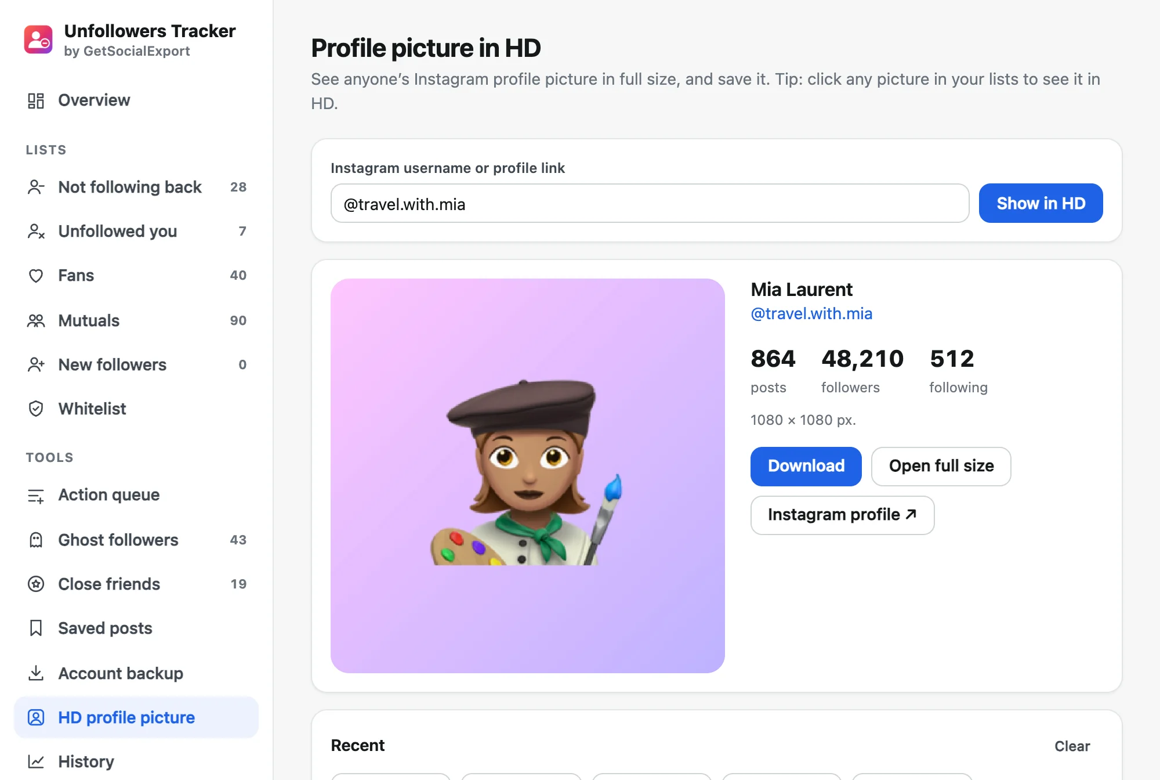This screenshot has height=780, width=1160.
Task: Click the Overview grid icon
Action: click(36, 100)
